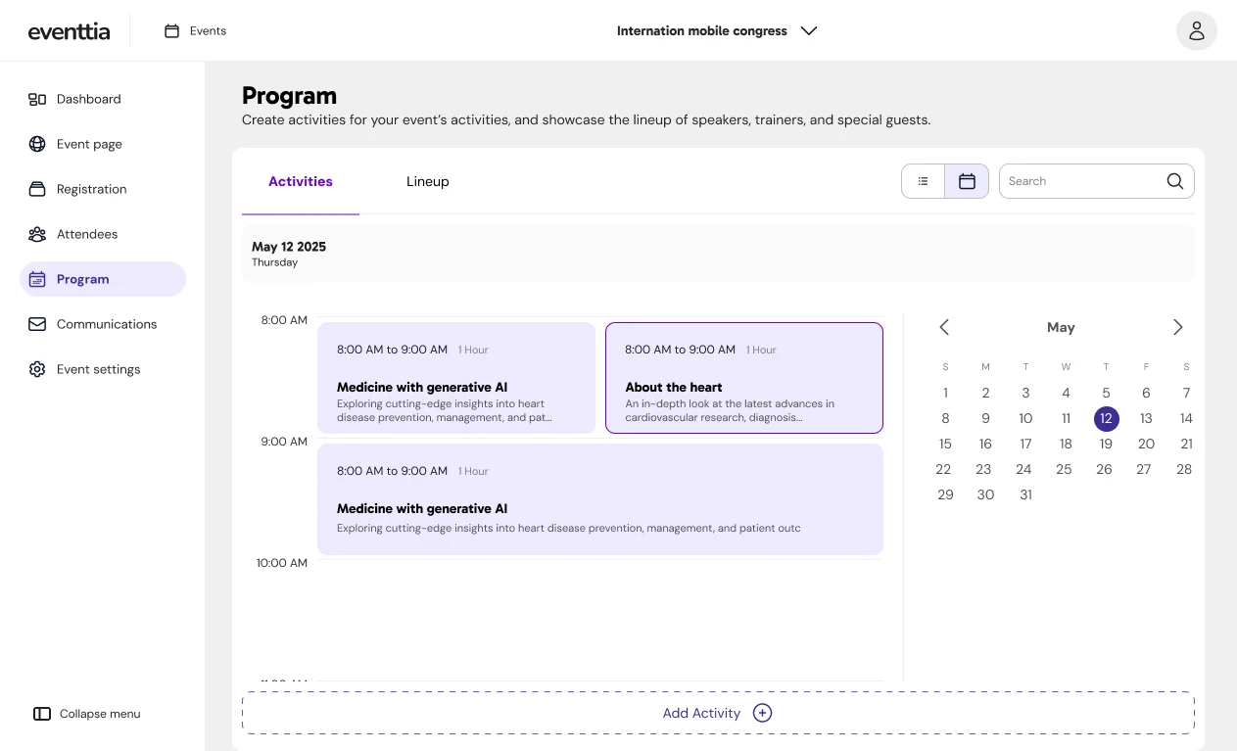Select May 11 in the calendar
The height and width of the screenshot is (751, 1237).
[x=1066, y=418]
